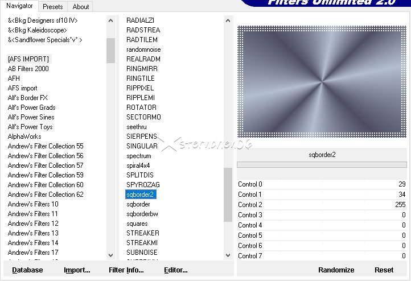Click the Database button
This screenshot has height=281, width=411.
(27, 270)
